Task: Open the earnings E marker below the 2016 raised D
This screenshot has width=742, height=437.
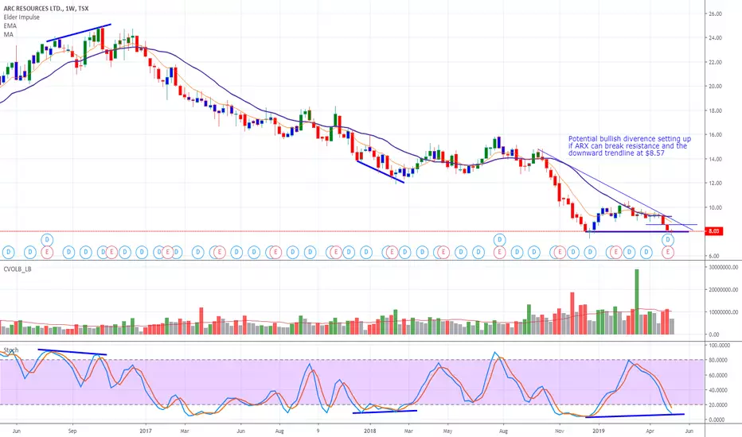Action: coord(47,253)
